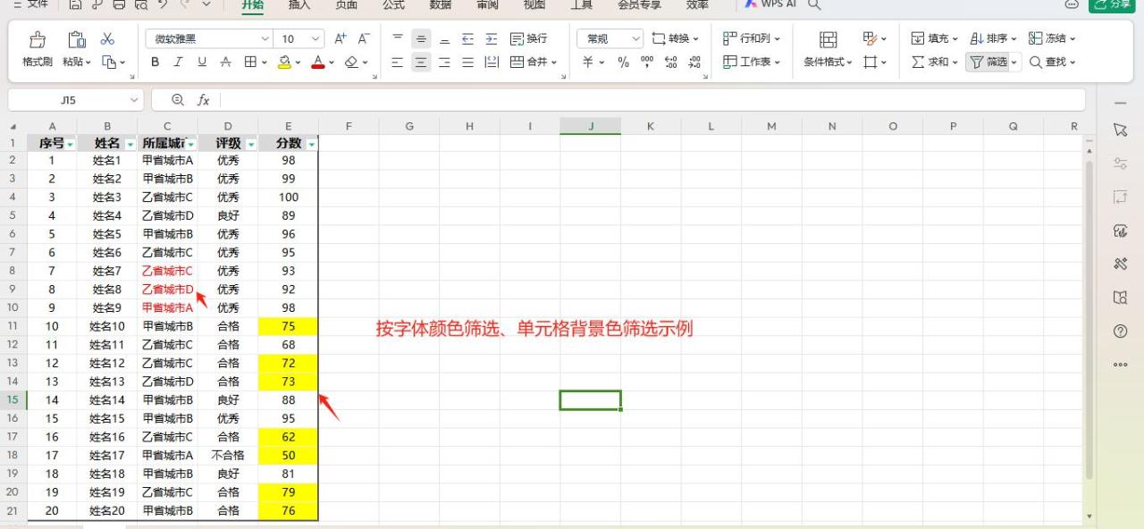Toggle Underline formatting
Screen dimensions: 1144x529
(x=202, y=63)
